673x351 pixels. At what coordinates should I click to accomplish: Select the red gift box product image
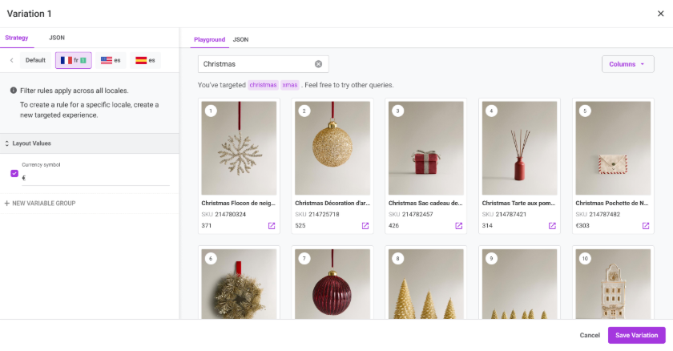point(426,148)
